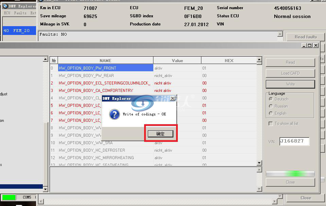Enable the To show all list checkbox
This screenshot has width=326, height=206.
pyautogui.click(x=271, y=124)
